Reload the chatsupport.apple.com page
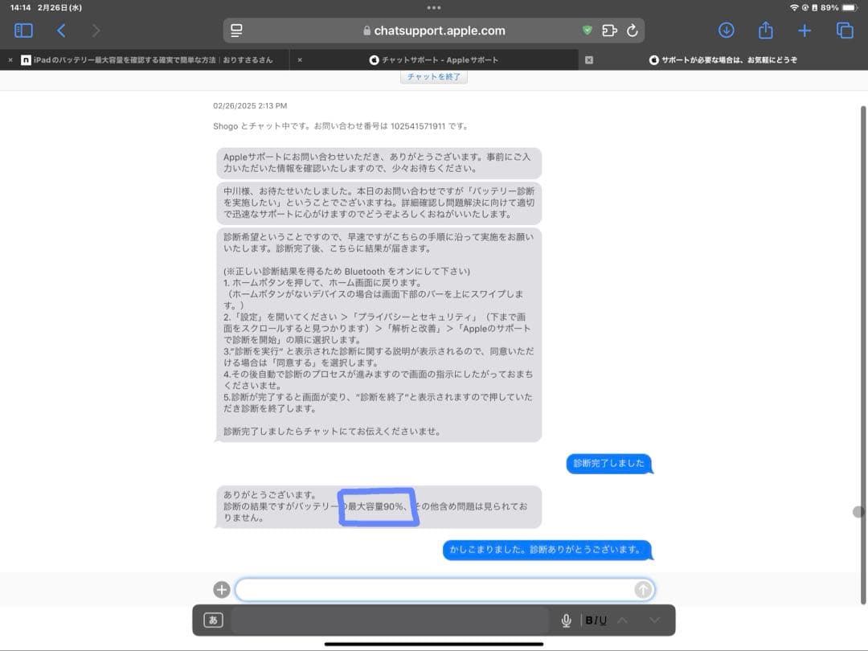Image resolution: width=868 pixels, height=651 pixels. [x=633, y=31]
